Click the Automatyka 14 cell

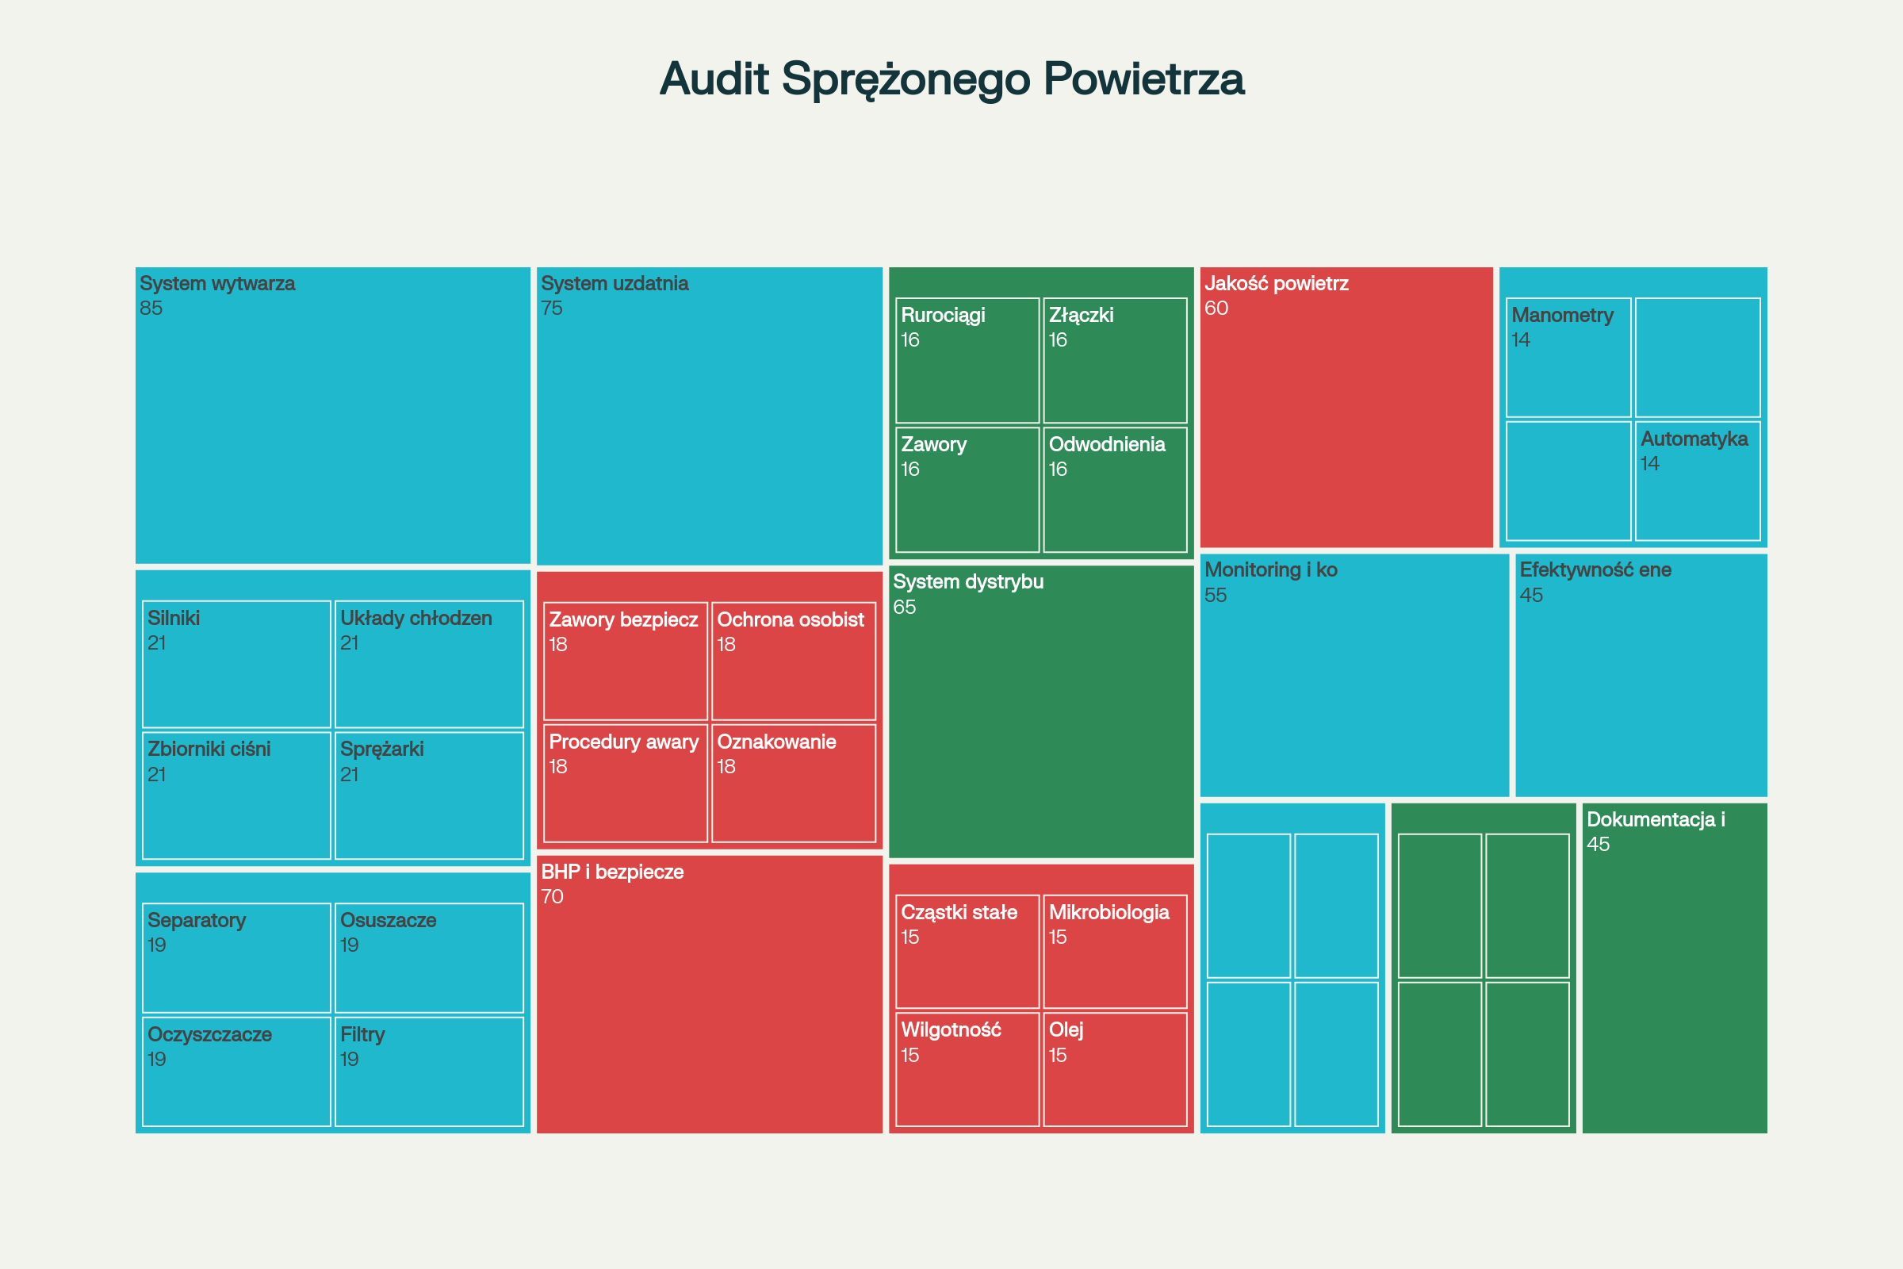[x=1697, y=481]
